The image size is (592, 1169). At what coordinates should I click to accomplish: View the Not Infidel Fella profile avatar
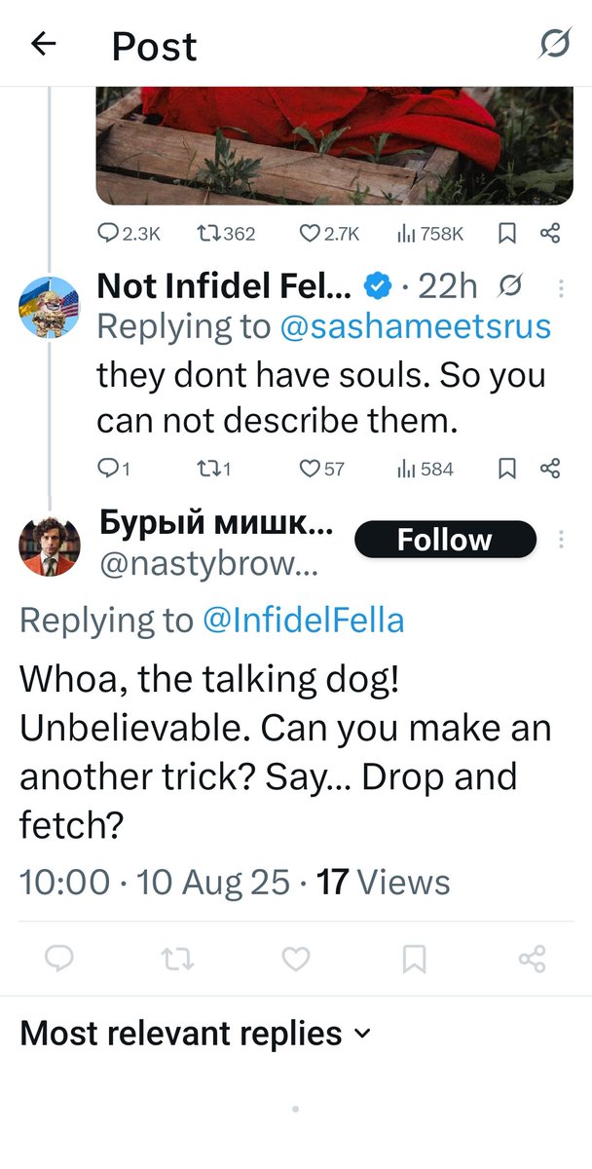[x=49, y=307]
